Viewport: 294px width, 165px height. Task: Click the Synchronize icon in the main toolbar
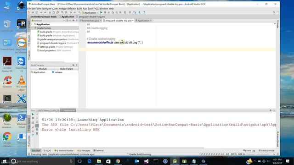tap(37, 12)
